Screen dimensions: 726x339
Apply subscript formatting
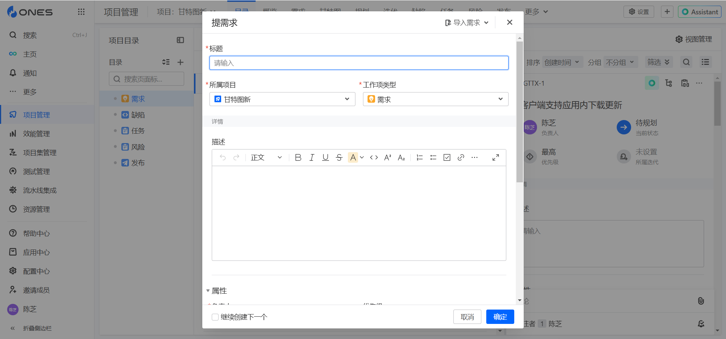point(401,157)
